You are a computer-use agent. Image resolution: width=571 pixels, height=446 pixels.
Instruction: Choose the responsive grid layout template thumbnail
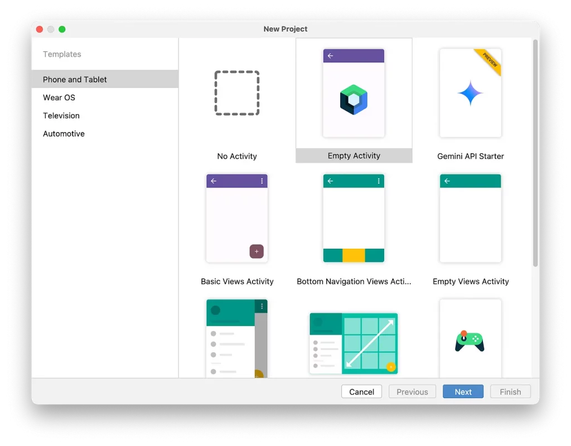tap(354, 343)
